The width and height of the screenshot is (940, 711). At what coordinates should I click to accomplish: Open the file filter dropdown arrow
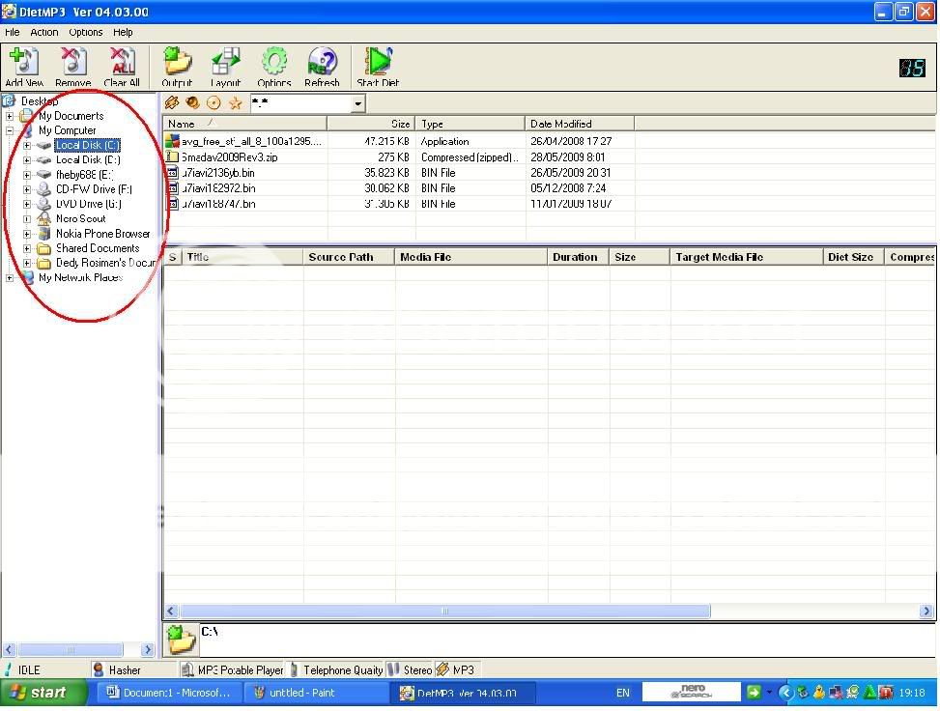pyautogui.click(x=357, y=104)
